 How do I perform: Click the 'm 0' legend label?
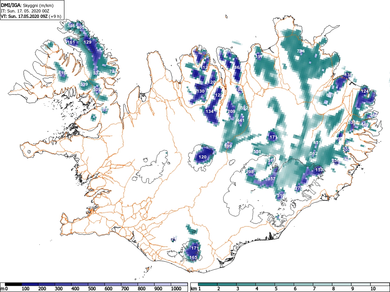point(4,289)
